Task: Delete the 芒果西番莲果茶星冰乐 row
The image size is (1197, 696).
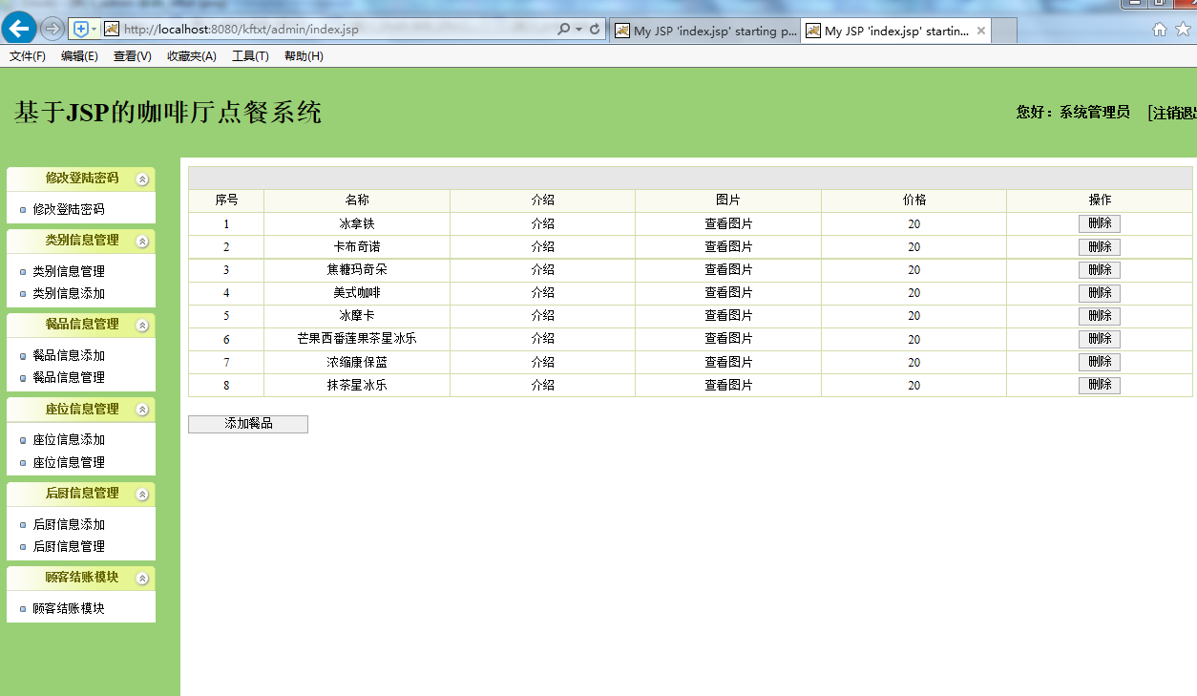Action: coord(1100,339)
